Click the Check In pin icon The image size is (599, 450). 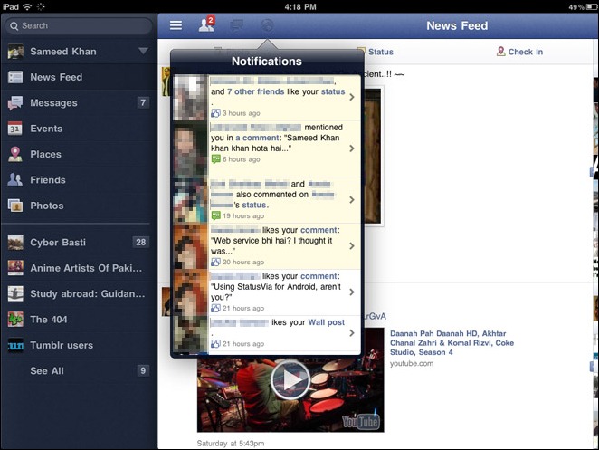(500, 52)
